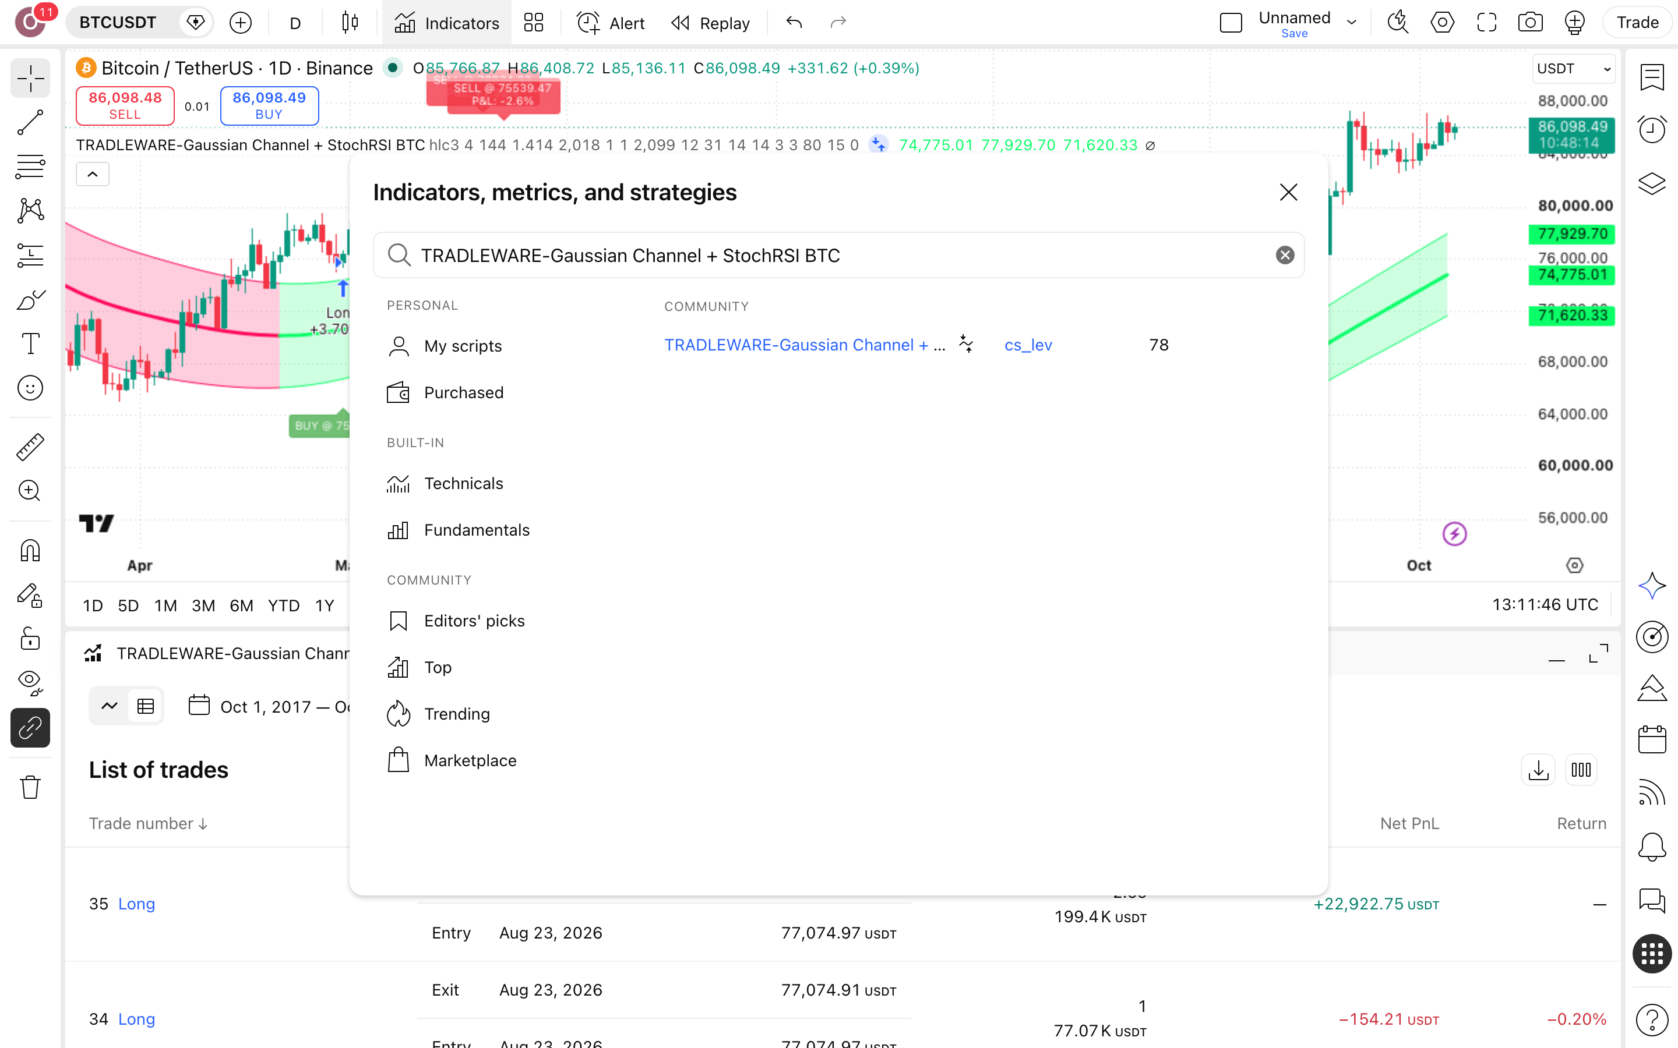Open the layout setup grid icon

pos(533,23)
